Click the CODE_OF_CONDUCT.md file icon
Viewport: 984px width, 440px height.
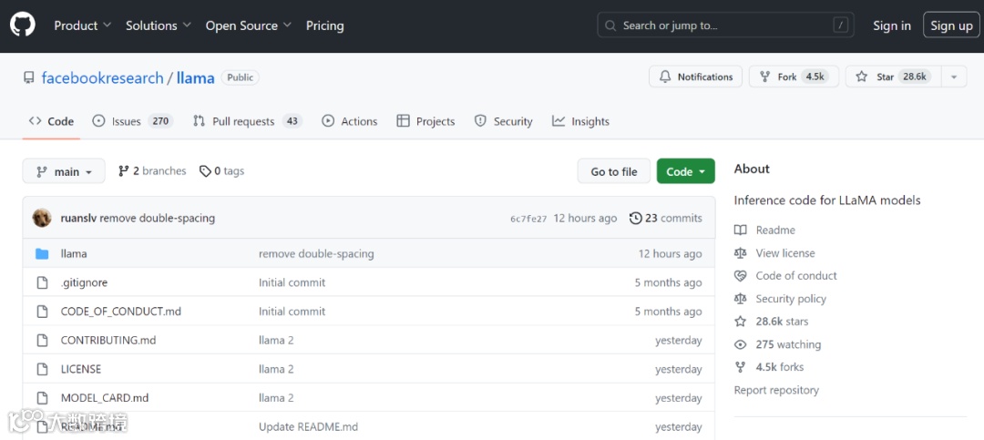coord(42,312)
